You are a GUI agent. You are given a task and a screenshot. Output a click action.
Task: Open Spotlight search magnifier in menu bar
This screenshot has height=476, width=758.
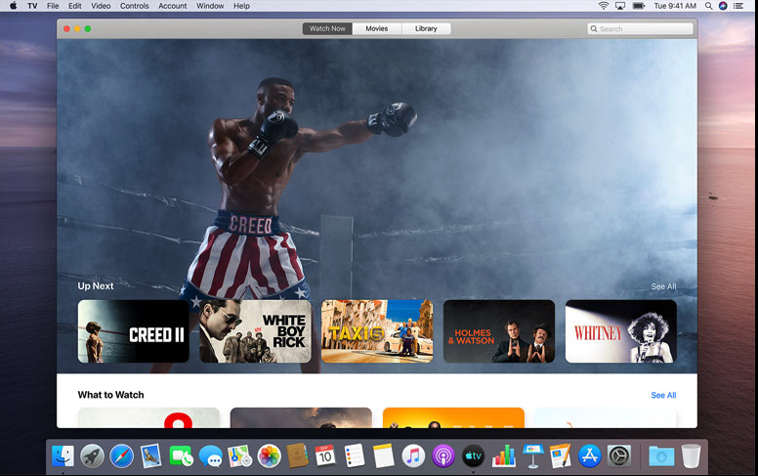click(707, 6)
